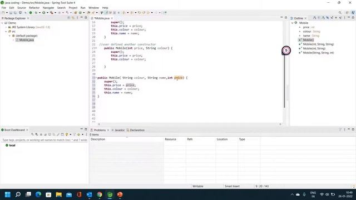Image resolution: width=356 pixels, height=200 pixels.
Task: Open the Window menu
Action: 93,8
